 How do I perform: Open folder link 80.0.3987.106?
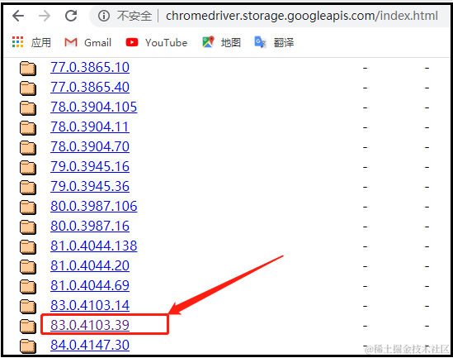click(x=93, y=207)
